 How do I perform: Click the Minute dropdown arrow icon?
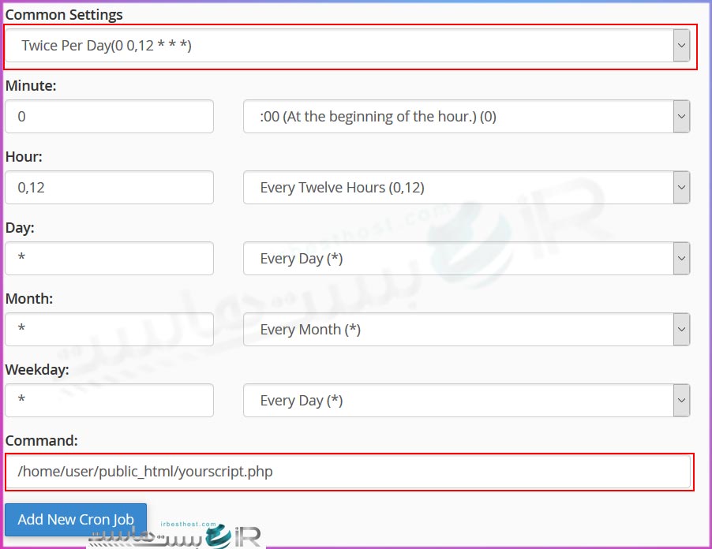coord(680,116)
